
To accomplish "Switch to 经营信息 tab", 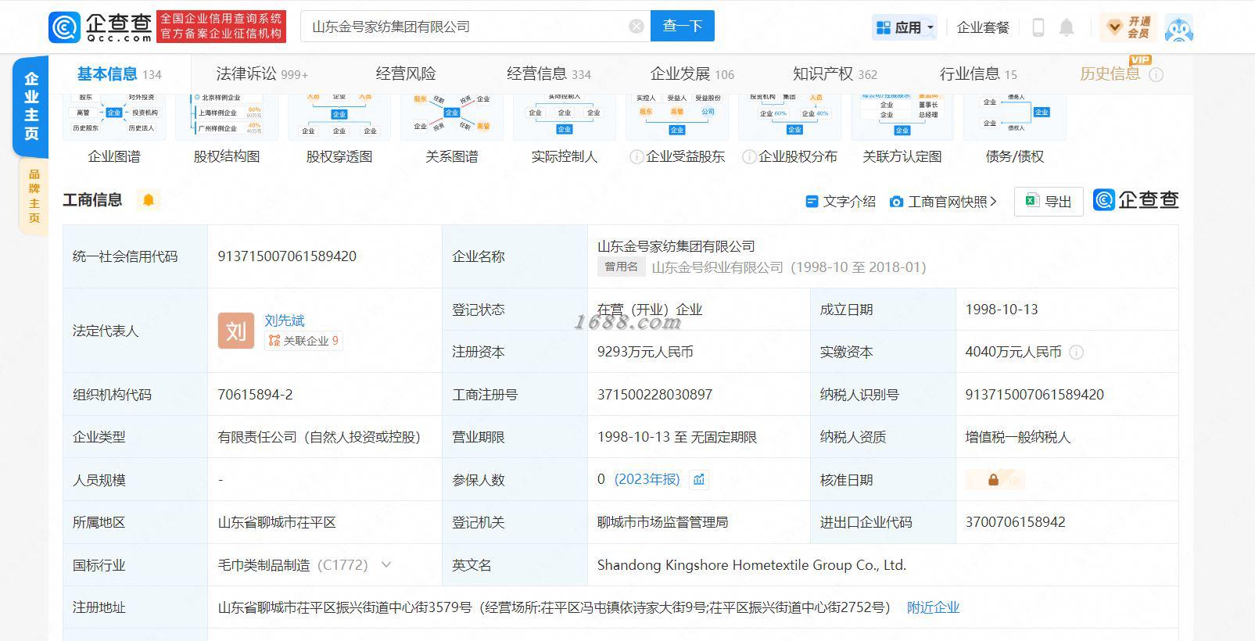I will click(x=549, y=74).
